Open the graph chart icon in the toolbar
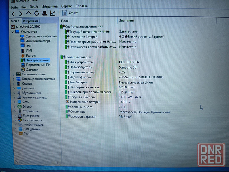The image size is (229, 172). pyautogui.click(x=53, y=13)
